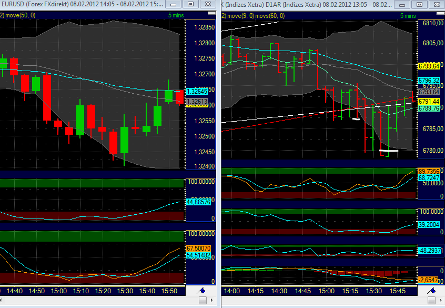
Task: Click the orange 2,6547 momentum value label
Action: click(x=428, y=281)
